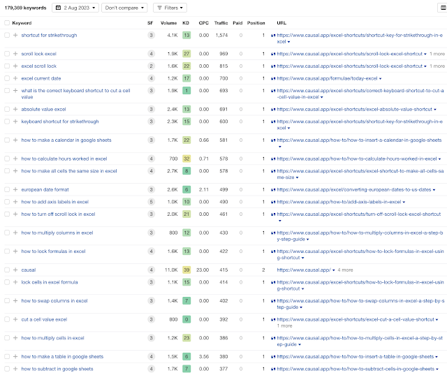This screenshot has width=447, height=373.
Task: Sort by the Volume column header
Action: pyautogui.click(x=168, y=23)
